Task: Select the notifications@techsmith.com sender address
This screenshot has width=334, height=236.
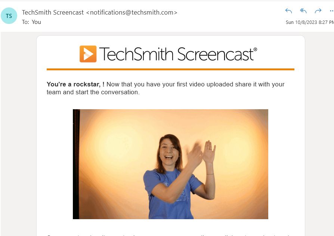Action: [132, 13]
